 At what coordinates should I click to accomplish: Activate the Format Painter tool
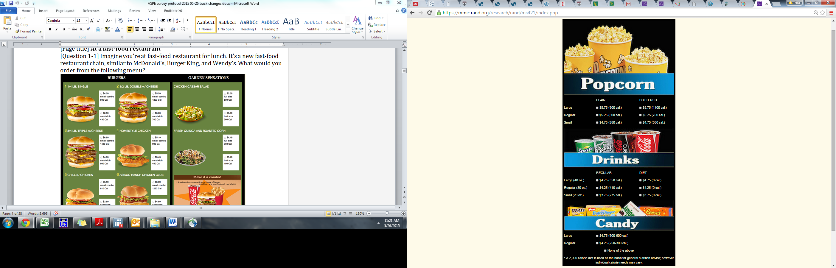point(29,32)
